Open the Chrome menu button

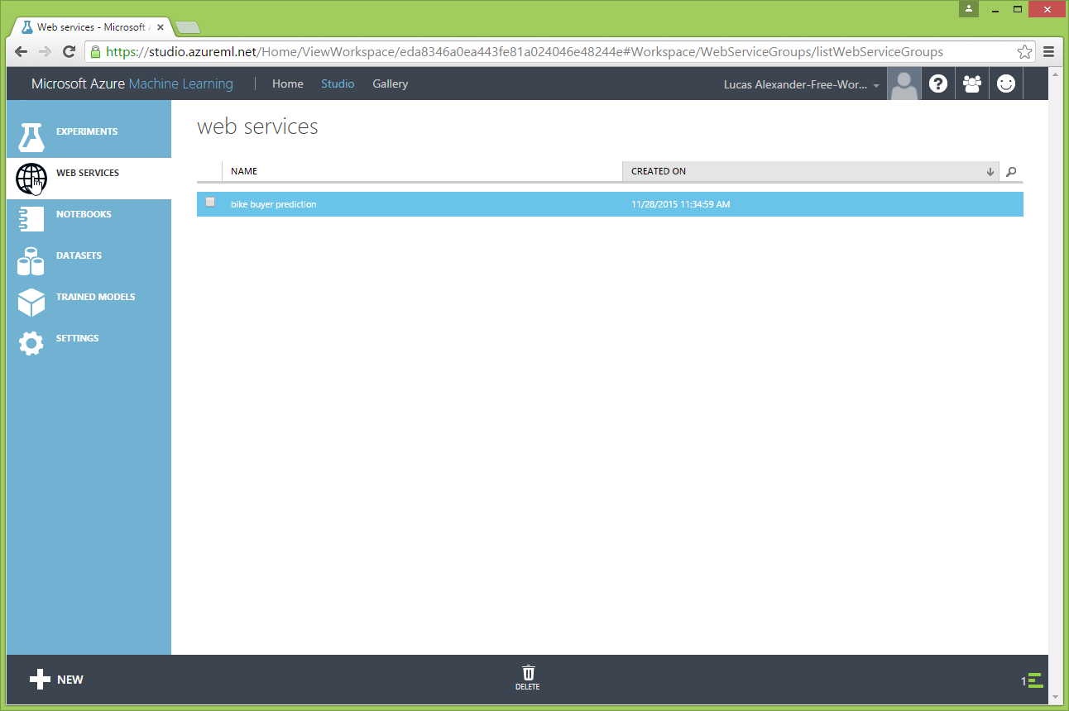pyautogui.click(x=1048, y=52)
